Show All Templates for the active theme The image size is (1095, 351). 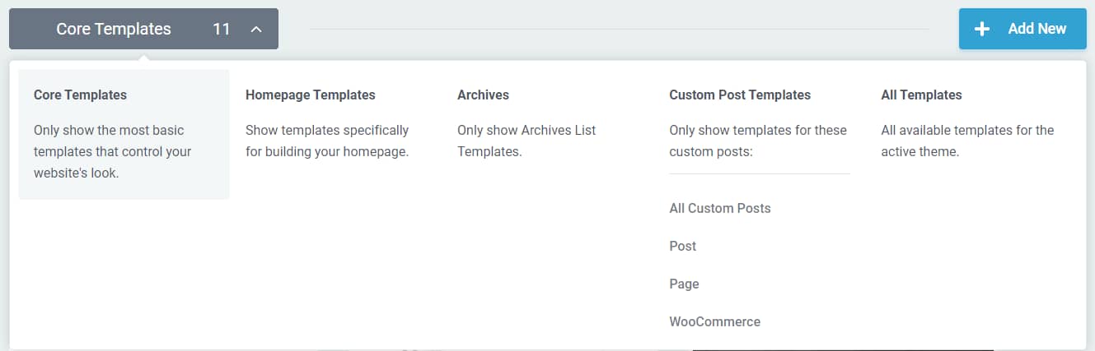click(x=921, y=95)
